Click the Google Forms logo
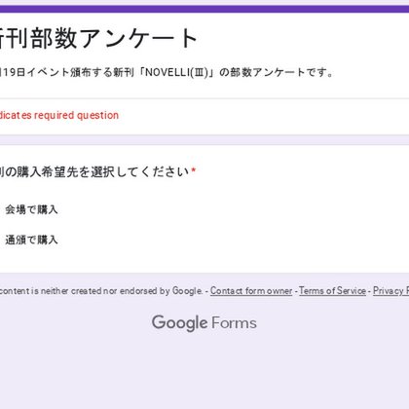409x409 pixels. click(x=204, y=323)
